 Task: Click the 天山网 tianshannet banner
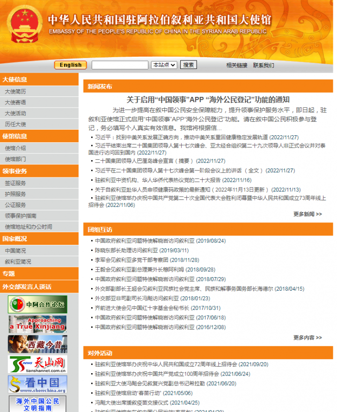(37, 364)
